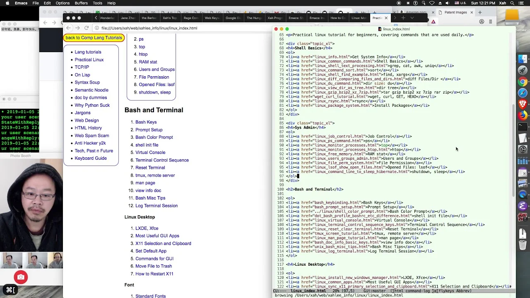The width and height of the screenshot is (530, 298).
Task: Open the Emacs Buffers menu
Action: click(x=81, y=3)
